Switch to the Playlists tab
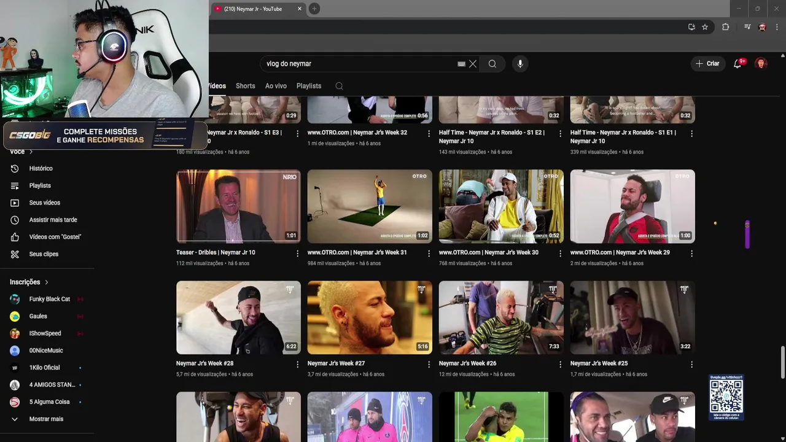The height and width of the screenshot is (442, 786). 309,86
